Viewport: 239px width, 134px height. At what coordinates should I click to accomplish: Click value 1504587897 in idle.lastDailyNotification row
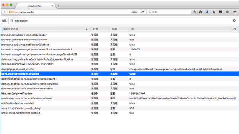click(x=137, y=94)
